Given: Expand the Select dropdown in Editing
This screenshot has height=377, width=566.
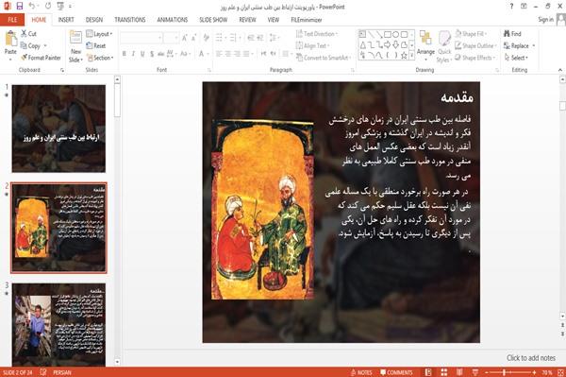Looking at the screenshot, I should (x=516, y=58).
